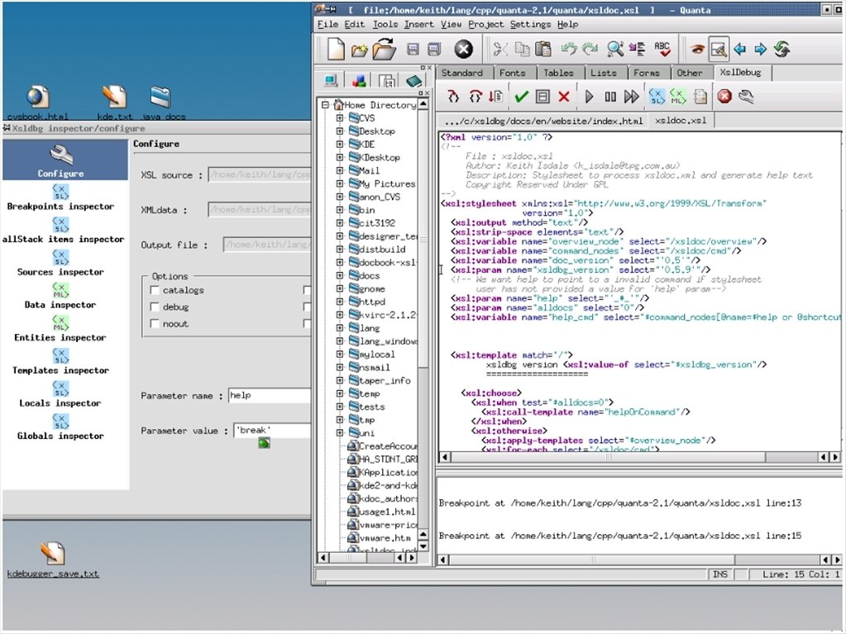The image size is (846, 634).
Task: Open Breakpoints inspector in sidebar
Action: pyautogui.click(x=60, y=198)
